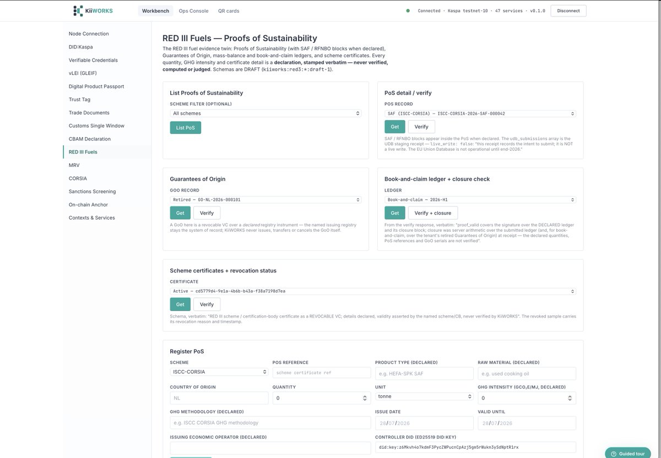Switch to the Workbench tab
Viewport: 661px width, 458px height.
pos(155,11)
